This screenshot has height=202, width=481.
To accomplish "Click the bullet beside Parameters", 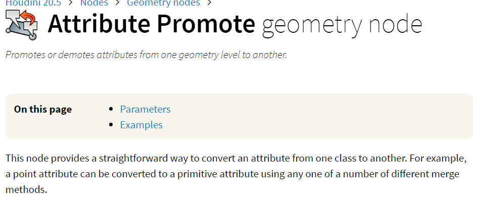I will tap(111, 109).
